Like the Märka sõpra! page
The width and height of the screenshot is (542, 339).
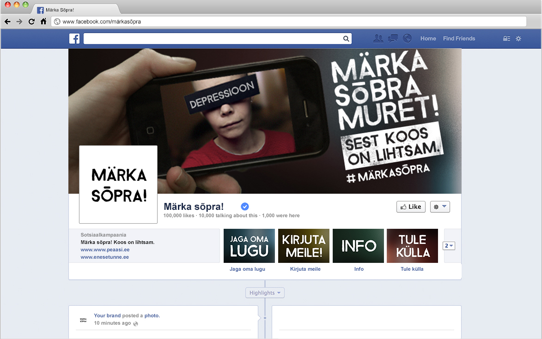coord(411,207)
